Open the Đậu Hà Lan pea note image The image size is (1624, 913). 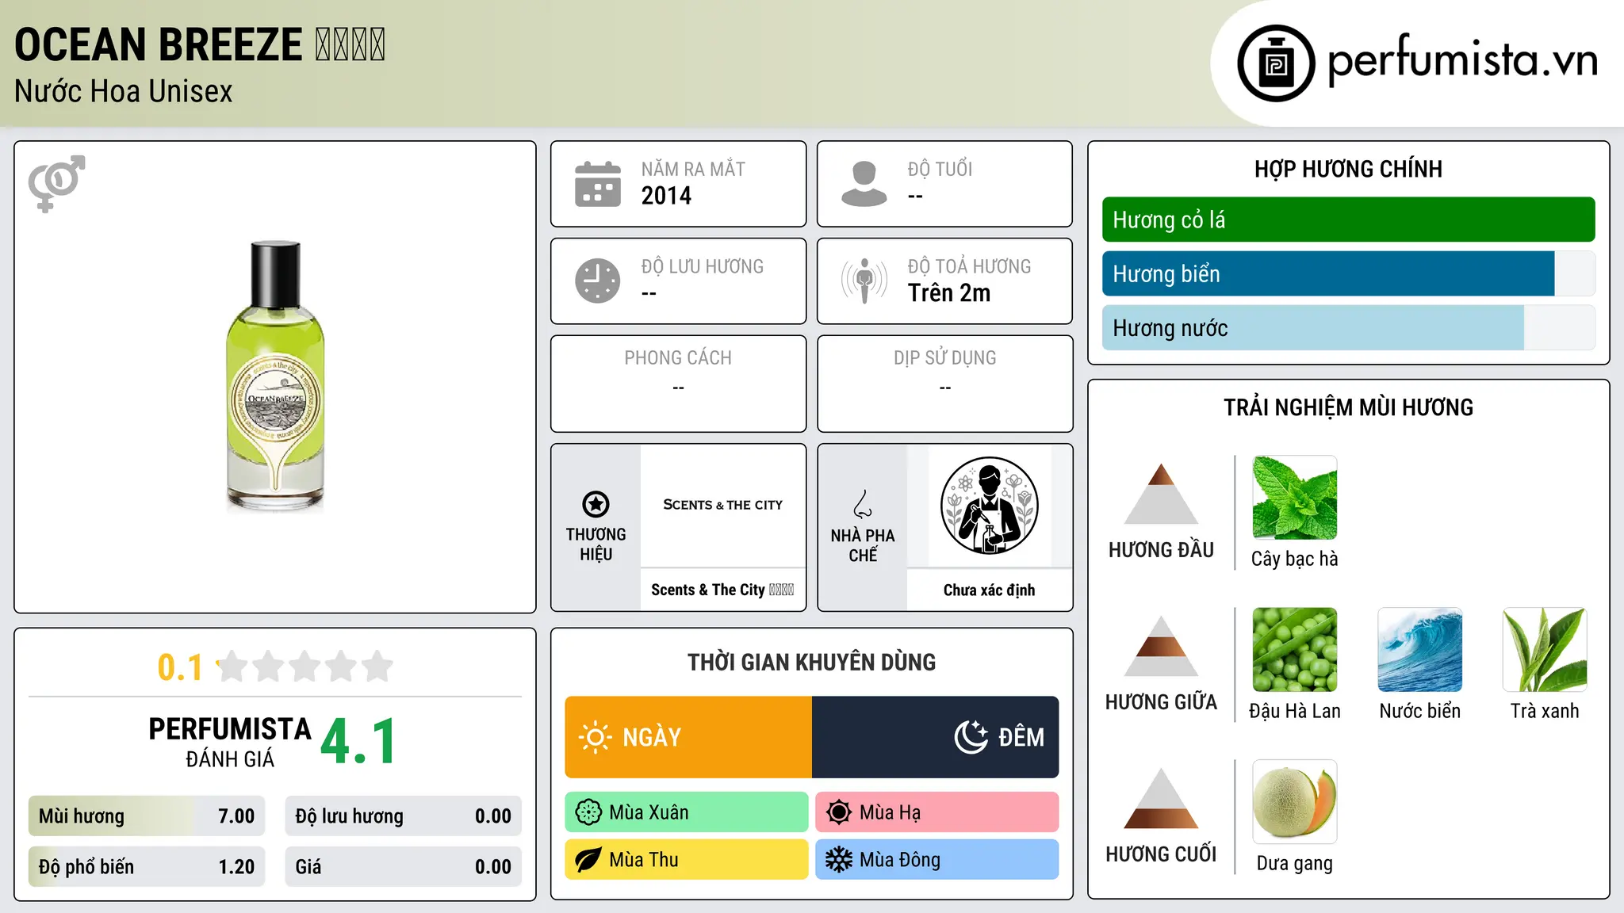(x=1294, y=650)
